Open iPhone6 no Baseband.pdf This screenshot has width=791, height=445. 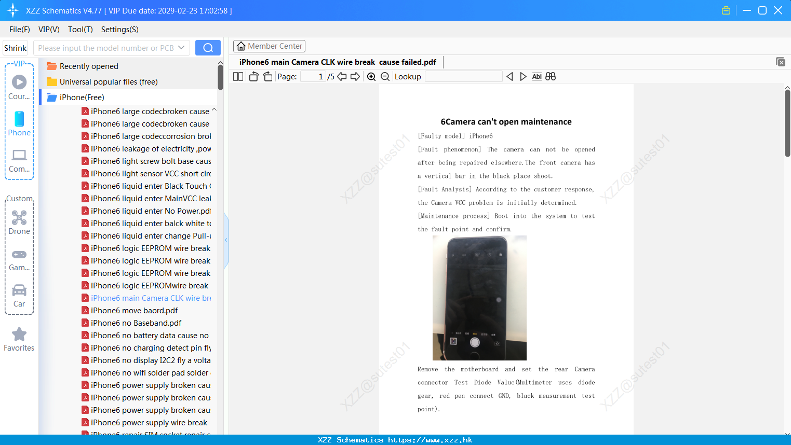coord(131,323)
